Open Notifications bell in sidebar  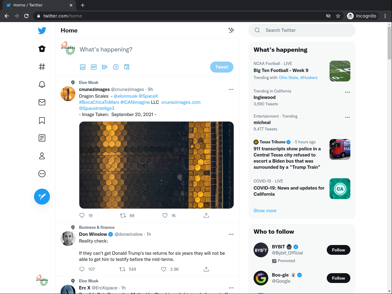(x=42, y=85)
